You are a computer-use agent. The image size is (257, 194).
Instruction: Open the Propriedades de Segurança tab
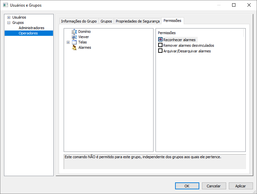point(138,21)
